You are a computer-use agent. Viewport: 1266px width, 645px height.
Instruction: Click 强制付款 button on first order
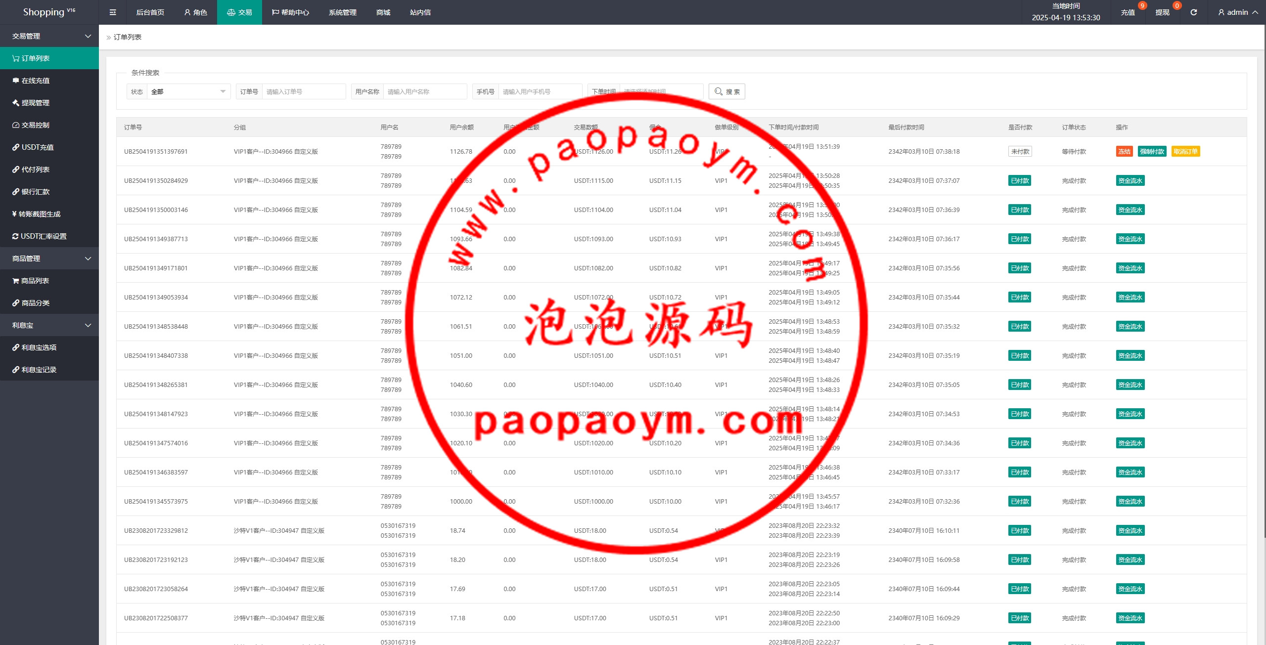point(1152,152)
